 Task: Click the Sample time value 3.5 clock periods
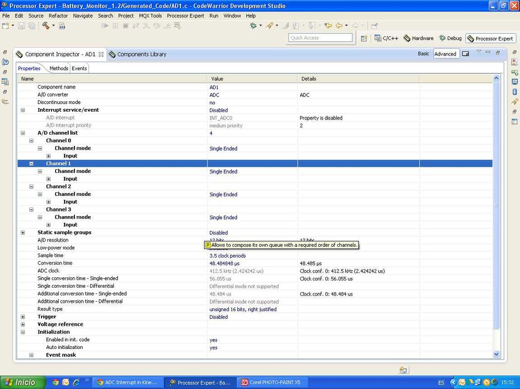227,256
